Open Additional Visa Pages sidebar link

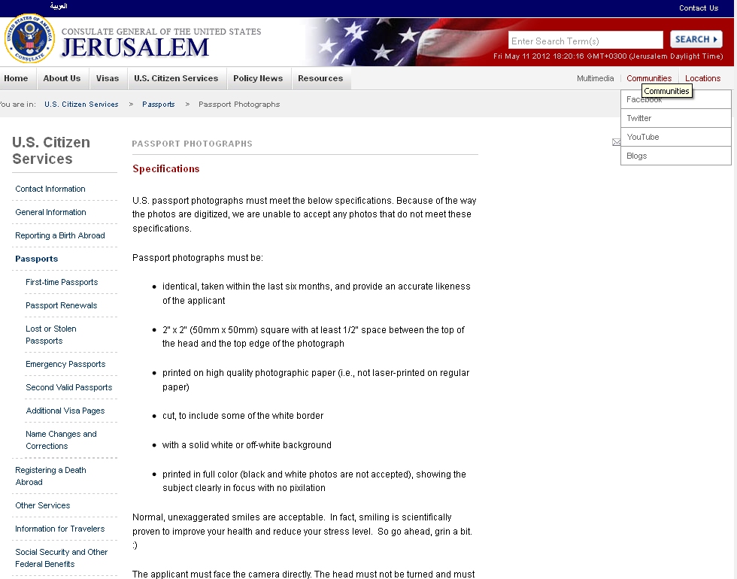click(65, 411)
